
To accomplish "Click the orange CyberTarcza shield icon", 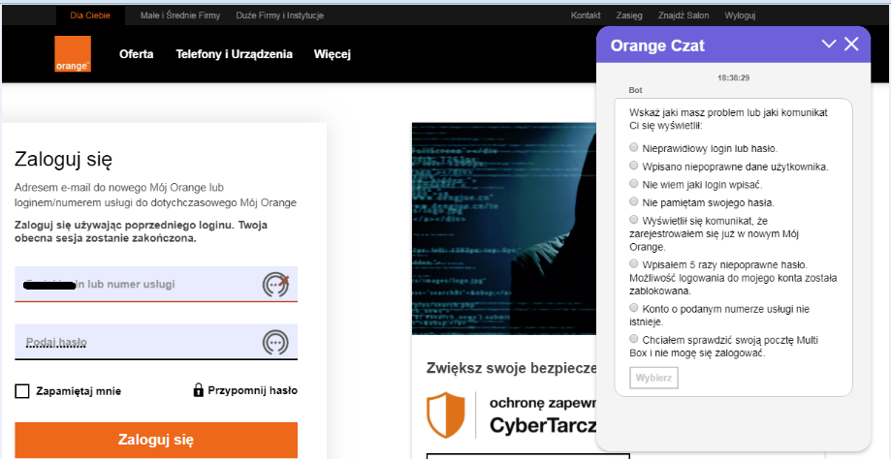I will pos(446,414).
